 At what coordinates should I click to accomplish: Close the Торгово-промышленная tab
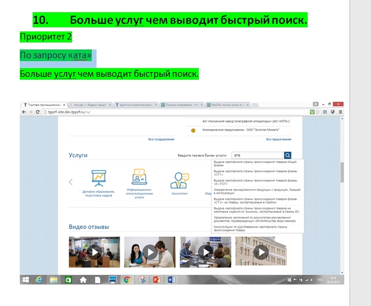coord(64,105)
